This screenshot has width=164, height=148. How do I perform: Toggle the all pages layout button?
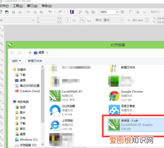tap(82, 20)
